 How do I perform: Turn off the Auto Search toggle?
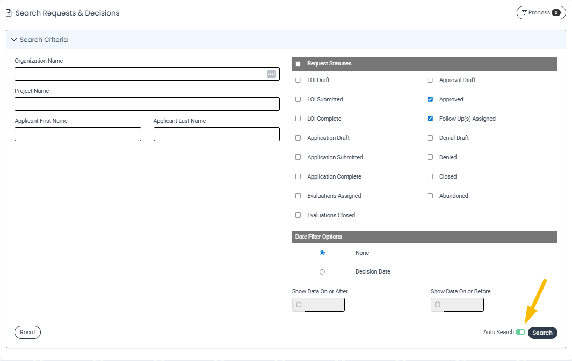pos(520,332)
